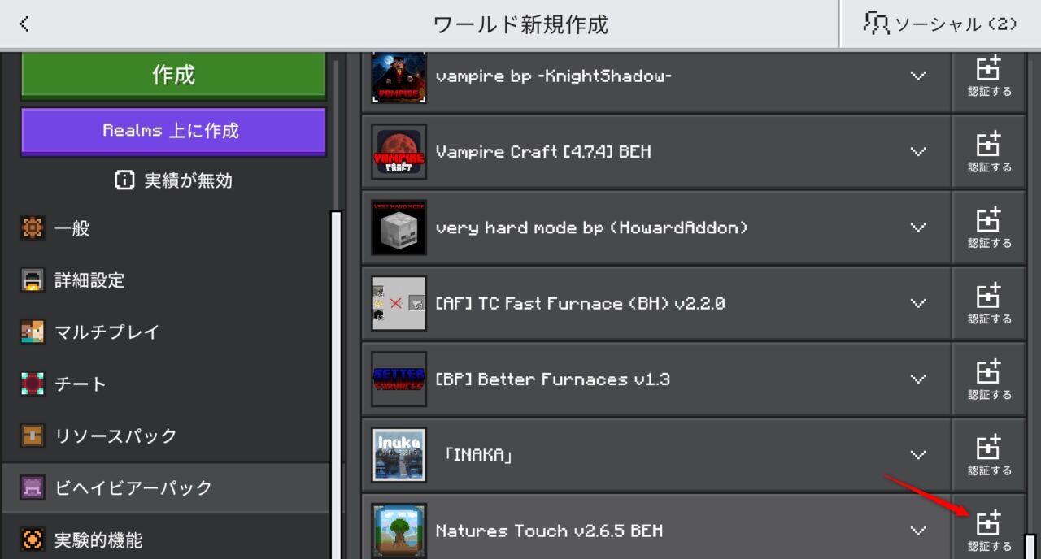The height and width of the screenshot is (559, 1041).
Task: Click the 実績が無効 notice text
Action: point(189,180)
